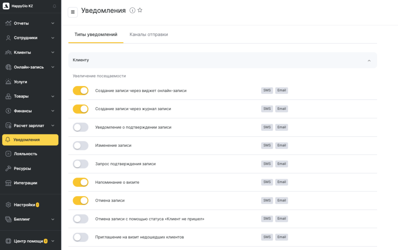
Task: Expand Онлайн-запись submenu arrow
Action: [53, 67]
